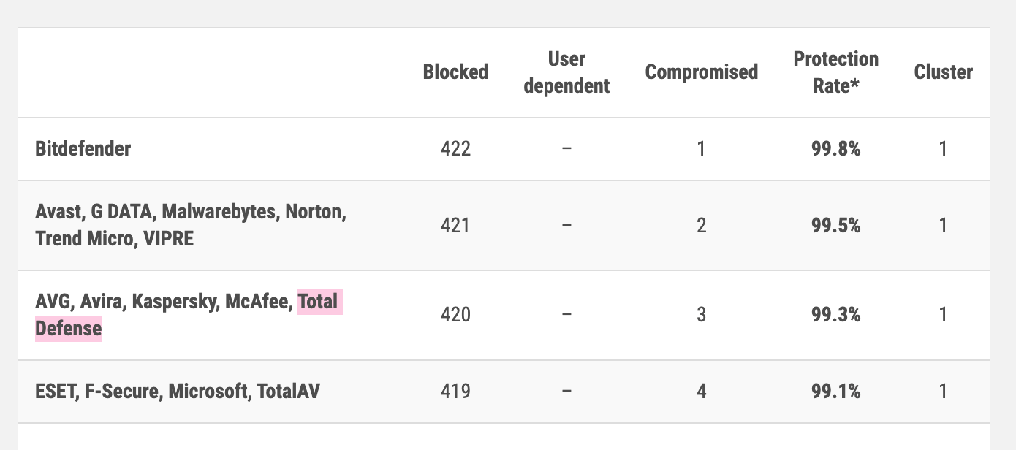Click the highlighted Total Defense text
The image size is (1016, 450).
coord(189,315)
